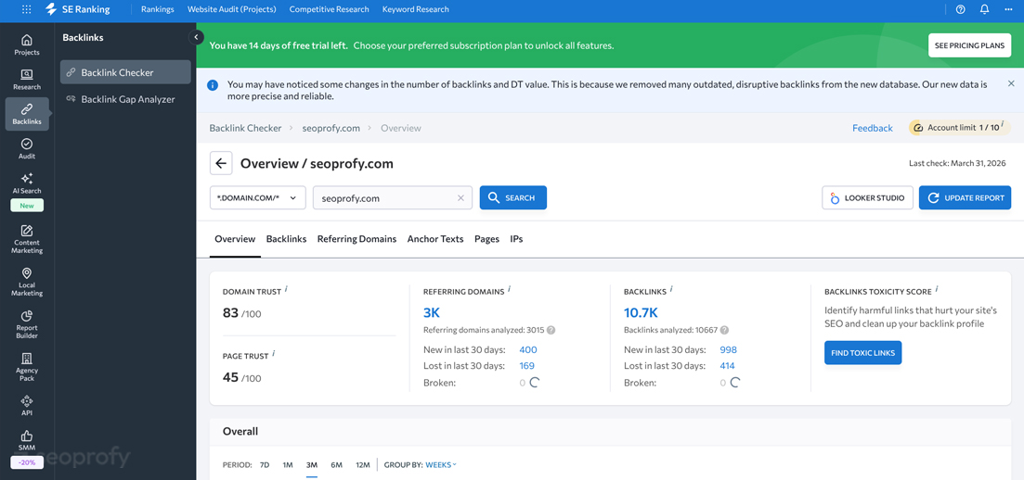Dismiss the blue info notice banner

(x=1011, y=83)
